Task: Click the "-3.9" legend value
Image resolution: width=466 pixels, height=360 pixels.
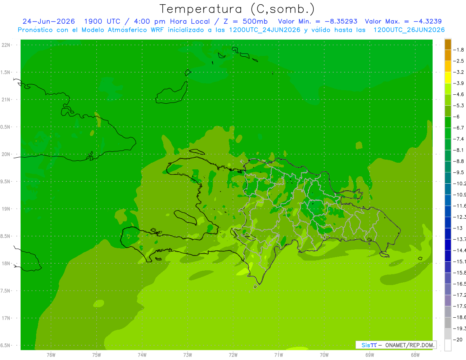Action: tap(459, 83)
